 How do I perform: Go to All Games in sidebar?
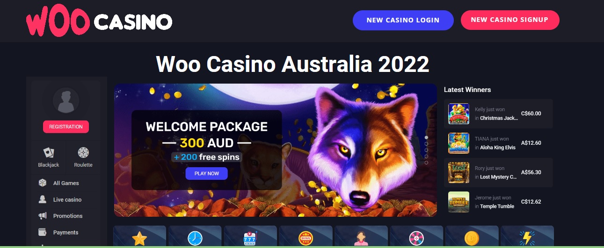(66, 183)
